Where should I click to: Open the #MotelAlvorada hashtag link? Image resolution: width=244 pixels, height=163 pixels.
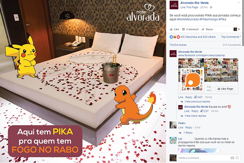point(187,19)
